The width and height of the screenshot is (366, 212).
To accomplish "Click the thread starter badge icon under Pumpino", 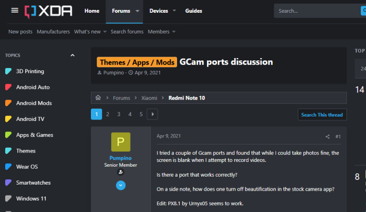I will [121, 172].
